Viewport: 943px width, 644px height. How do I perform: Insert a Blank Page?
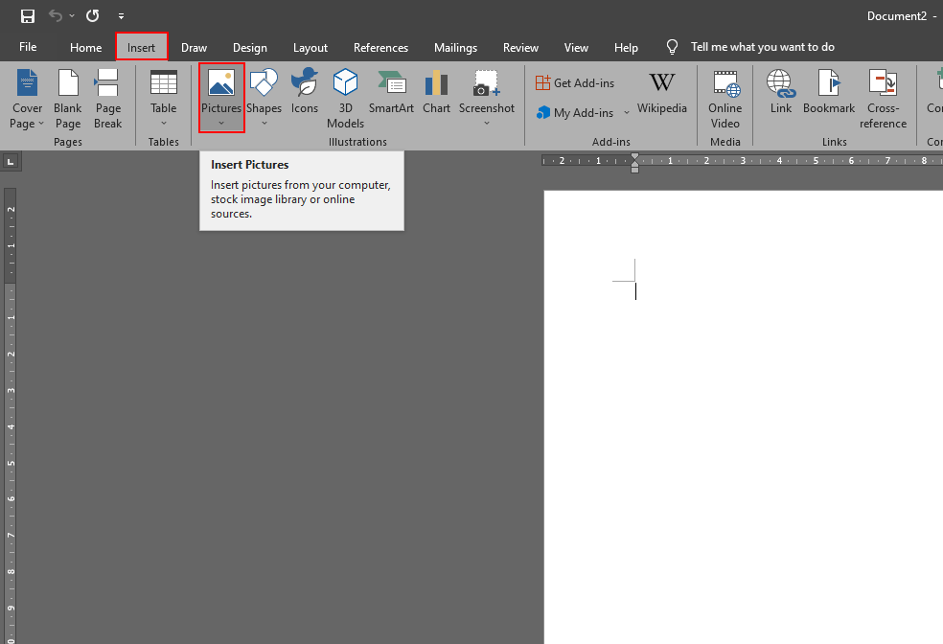pyautogui.click(x=68, y=99)
